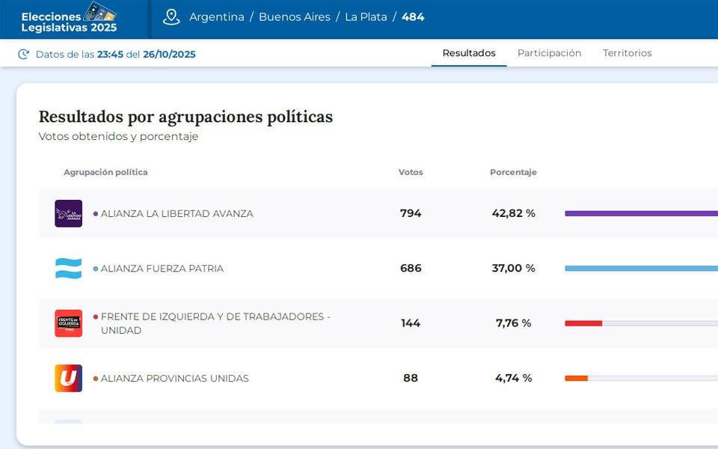Go to Argentina in the breadcrumb

point(216,17)
